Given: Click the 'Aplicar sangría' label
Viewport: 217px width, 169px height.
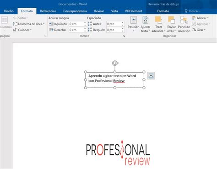Looking at the screenshot, I should click(x=59, y=18).
